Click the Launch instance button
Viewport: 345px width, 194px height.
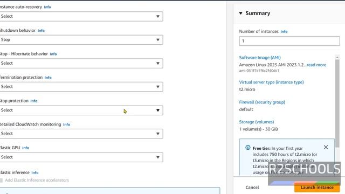317,188
